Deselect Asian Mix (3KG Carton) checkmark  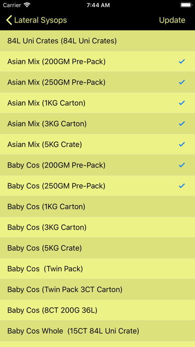pos(182,124)
